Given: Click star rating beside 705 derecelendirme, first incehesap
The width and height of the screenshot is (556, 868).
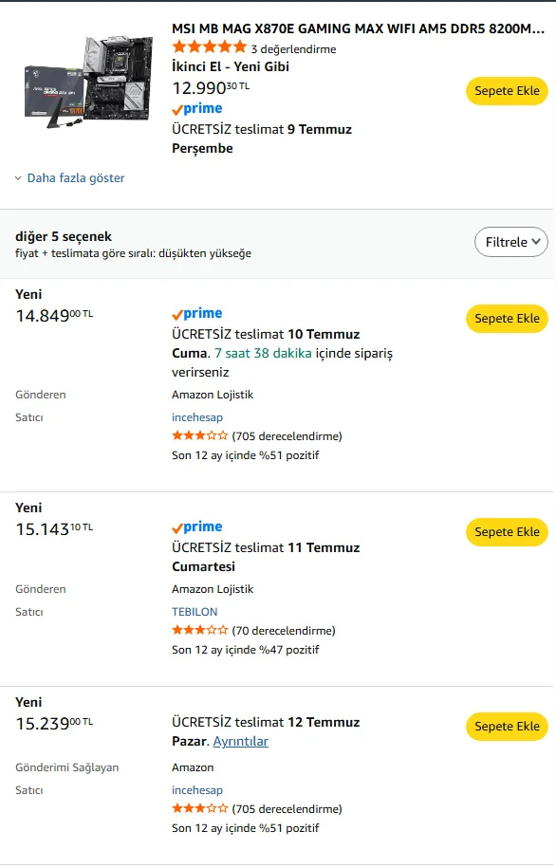Looking at the screenshot, I should coord(200,435).
